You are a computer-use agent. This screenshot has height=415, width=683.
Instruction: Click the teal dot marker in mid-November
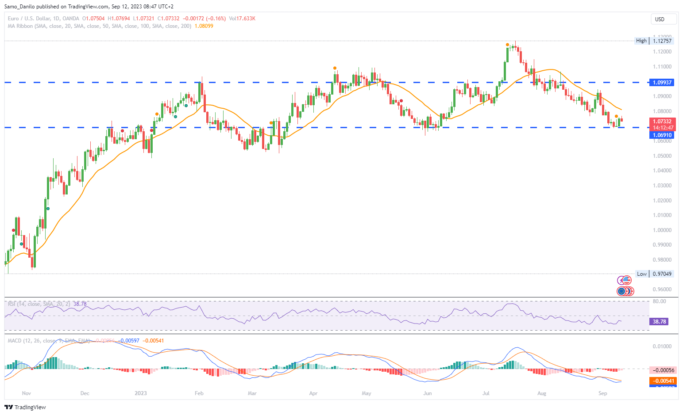[48, 209]
